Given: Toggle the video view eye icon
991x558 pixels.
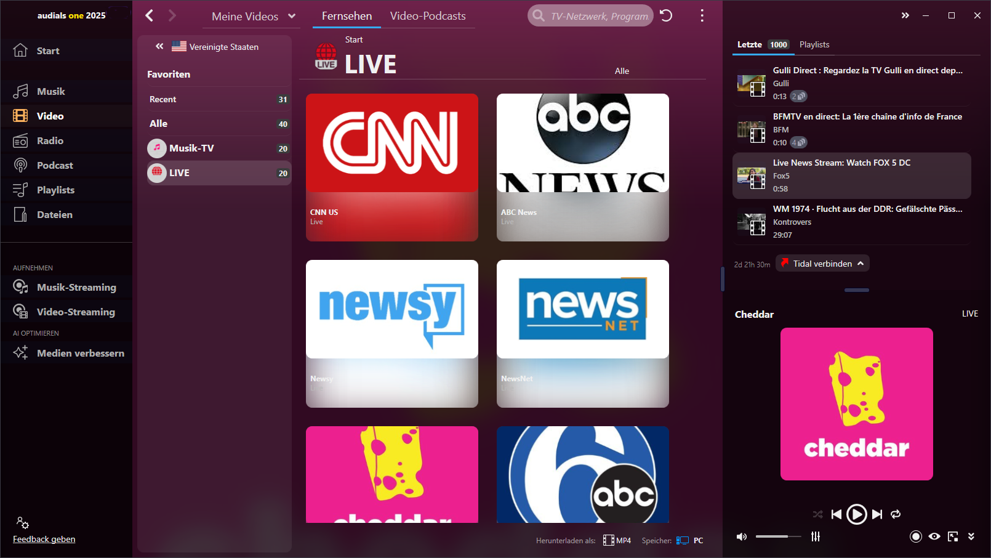Looking at the screenshot, I should (x=934, y=536).
